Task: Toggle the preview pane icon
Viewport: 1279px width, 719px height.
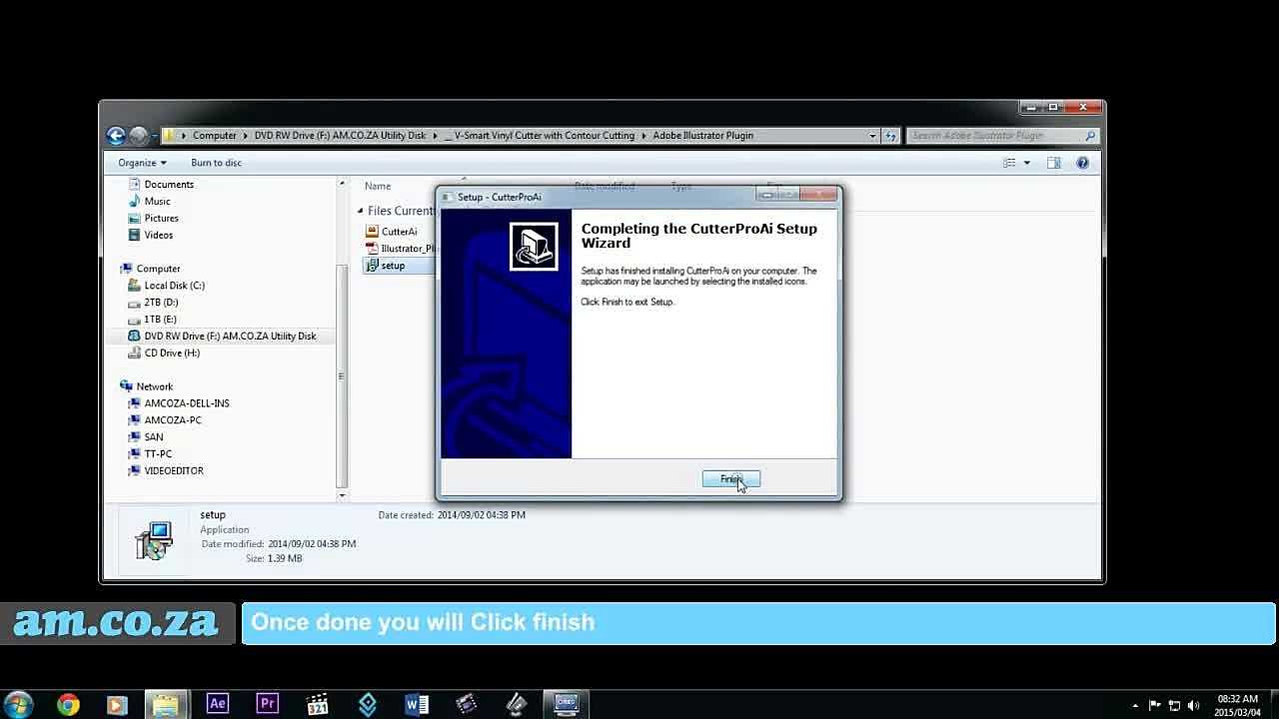Action: point(1053,163)
